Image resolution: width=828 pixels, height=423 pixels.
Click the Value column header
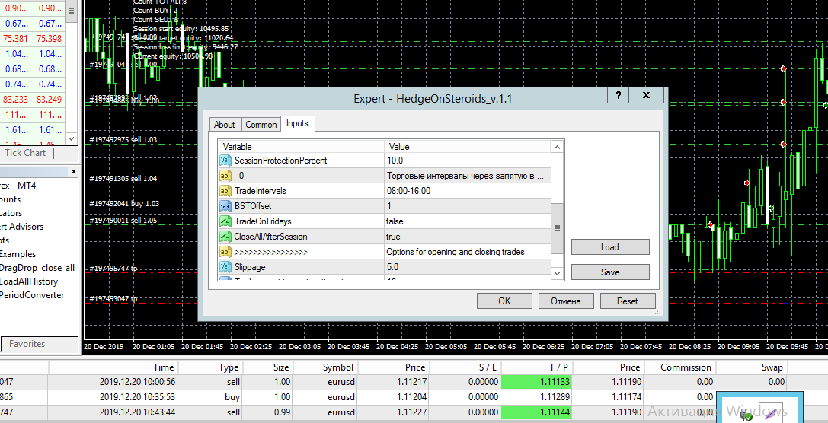(467, 147)
